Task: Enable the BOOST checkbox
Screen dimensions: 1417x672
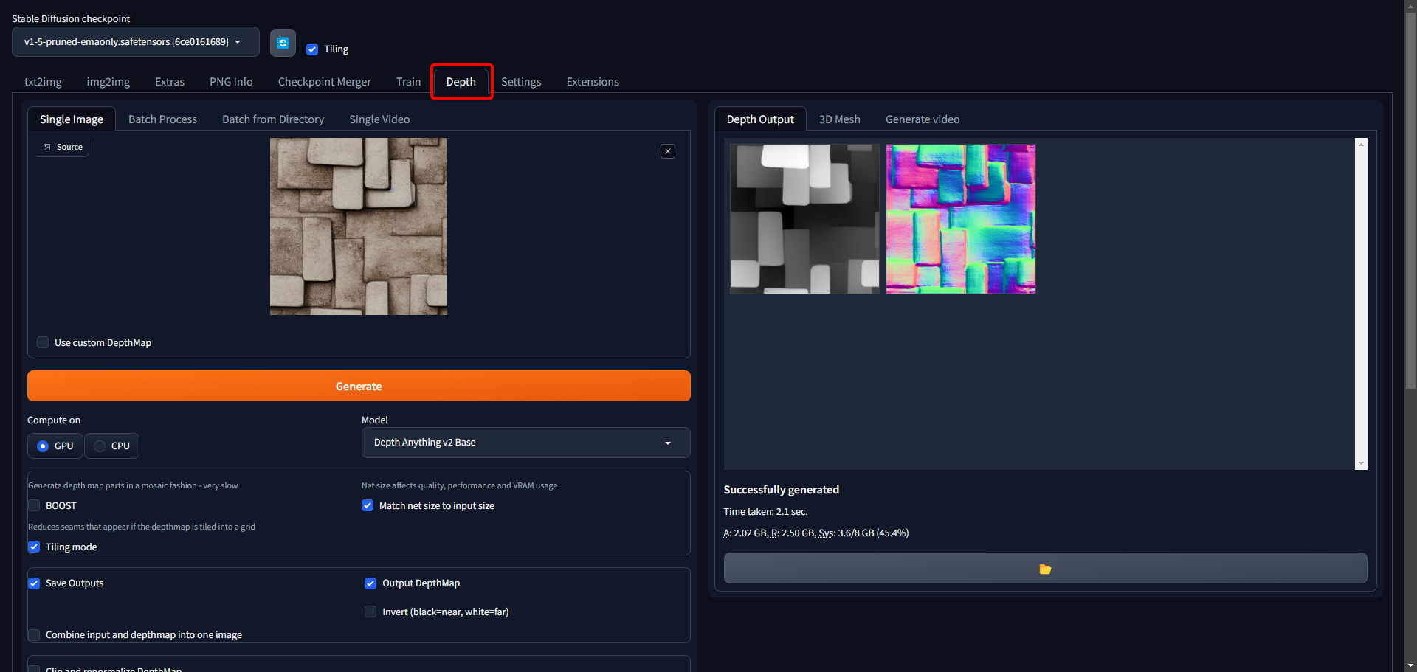Action: tap(35, 505)
